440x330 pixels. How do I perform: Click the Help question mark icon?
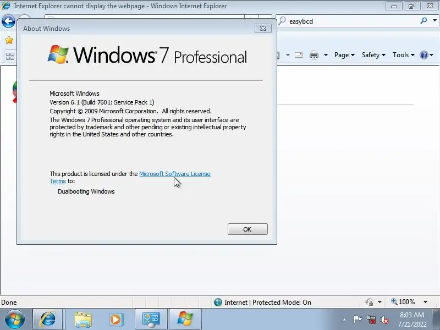tap(424, 55)
